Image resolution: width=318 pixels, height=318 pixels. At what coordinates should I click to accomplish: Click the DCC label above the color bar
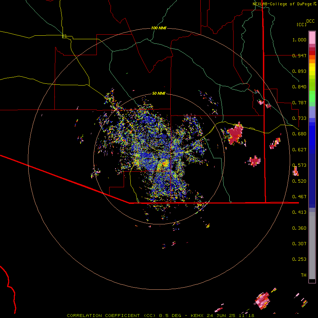(x=311, y=21)
